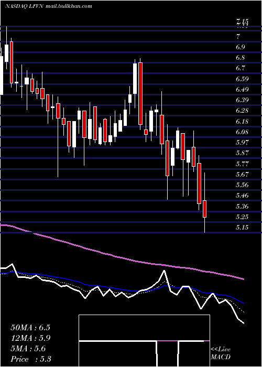Image resolution: width=262 pixels, height=367 pixels.
Task: Click the 6.49 price axis label
Action: [x=242, y=90]
